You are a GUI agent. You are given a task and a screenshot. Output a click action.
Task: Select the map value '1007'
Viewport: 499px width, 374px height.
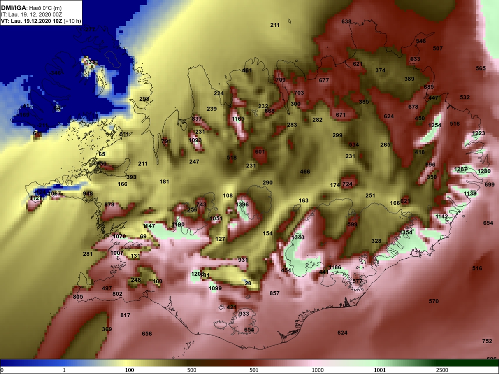click(117, 253)
